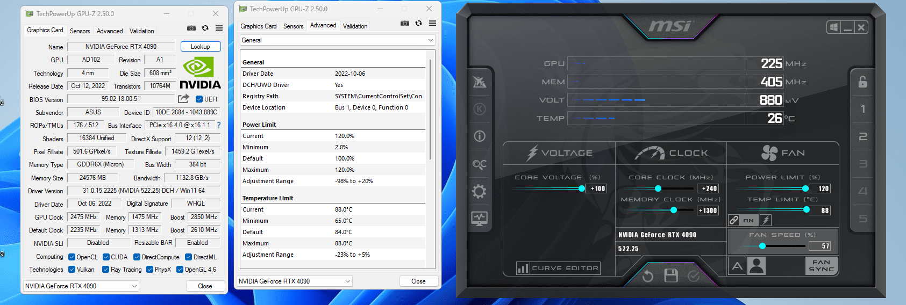Switch to Validation tab in left GPU-Z window
This screenshot has width=906, height=305.
[141, 31]
